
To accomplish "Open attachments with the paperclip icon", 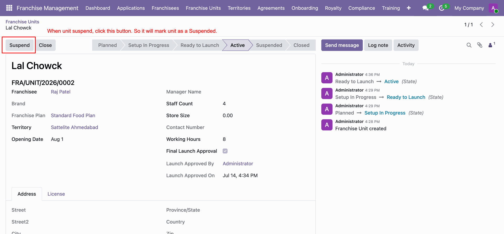I will [x=480, y=45].
